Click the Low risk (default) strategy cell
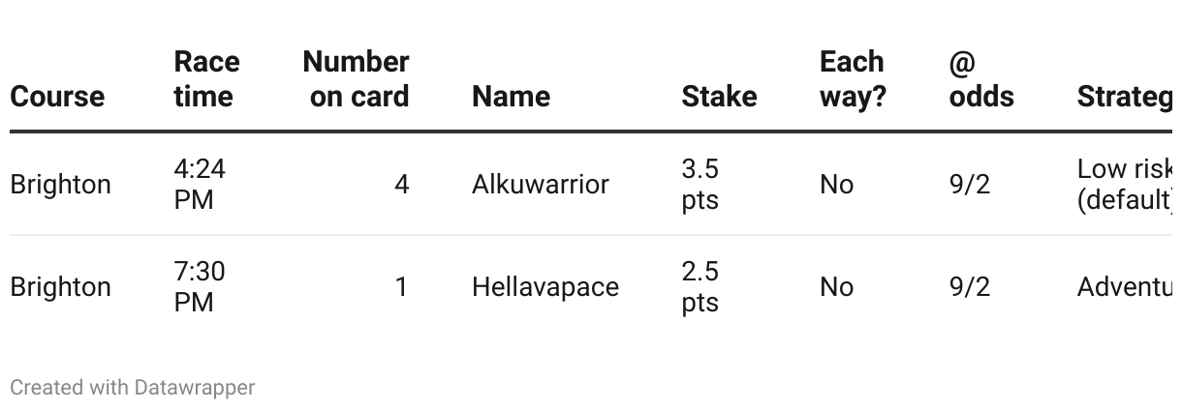The height and width of the screenshot is (410, 1182). pos(1124,184)
